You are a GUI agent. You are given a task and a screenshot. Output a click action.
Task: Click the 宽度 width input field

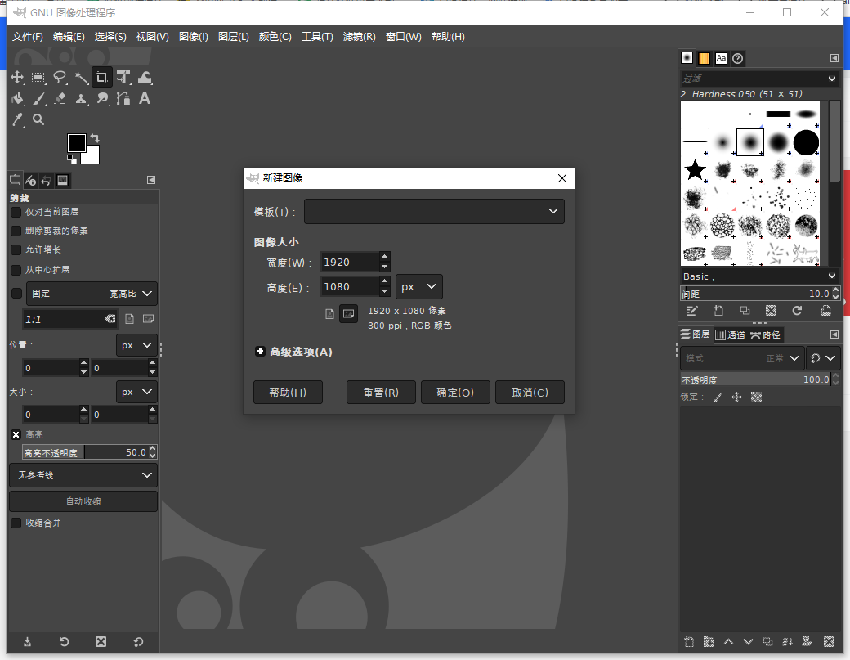tap(351, 262)
